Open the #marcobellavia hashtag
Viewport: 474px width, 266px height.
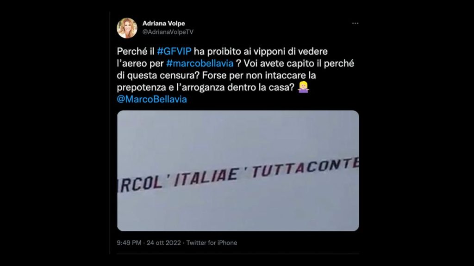200,63
